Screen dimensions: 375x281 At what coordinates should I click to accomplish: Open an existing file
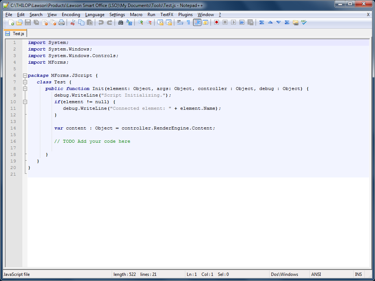coord(19,22)
